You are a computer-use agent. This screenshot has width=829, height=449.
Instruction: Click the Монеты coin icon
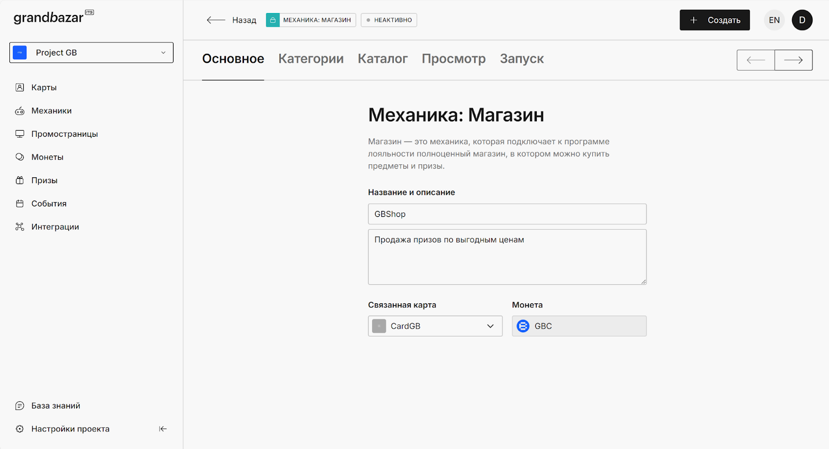(20, 157)
